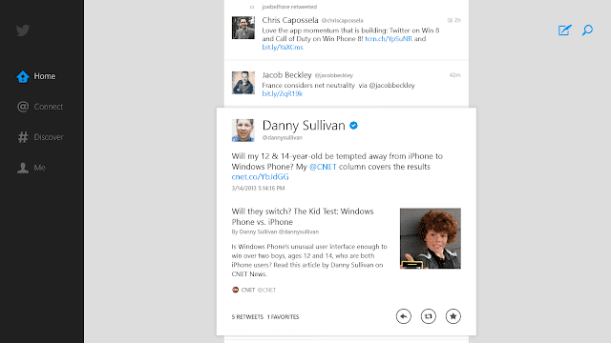
Task: Open the bit.ly/ZqR19k link
Action: [283, 93]
